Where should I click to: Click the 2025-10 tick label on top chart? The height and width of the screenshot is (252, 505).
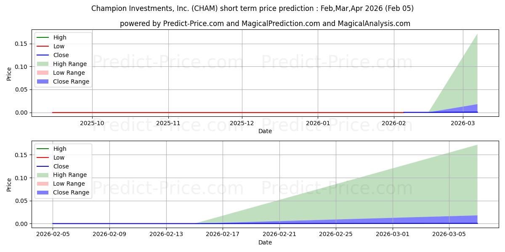tap(92, 123)
